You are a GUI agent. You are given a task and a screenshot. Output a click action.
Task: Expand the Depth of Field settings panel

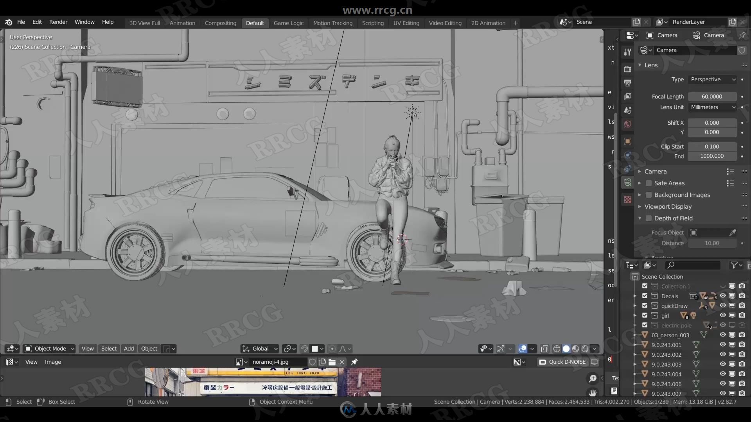pyautogui.click(x=640, y=218)
